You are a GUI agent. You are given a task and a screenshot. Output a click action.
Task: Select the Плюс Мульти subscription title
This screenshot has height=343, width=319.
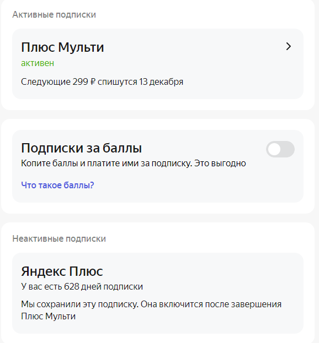coord(62,47)
